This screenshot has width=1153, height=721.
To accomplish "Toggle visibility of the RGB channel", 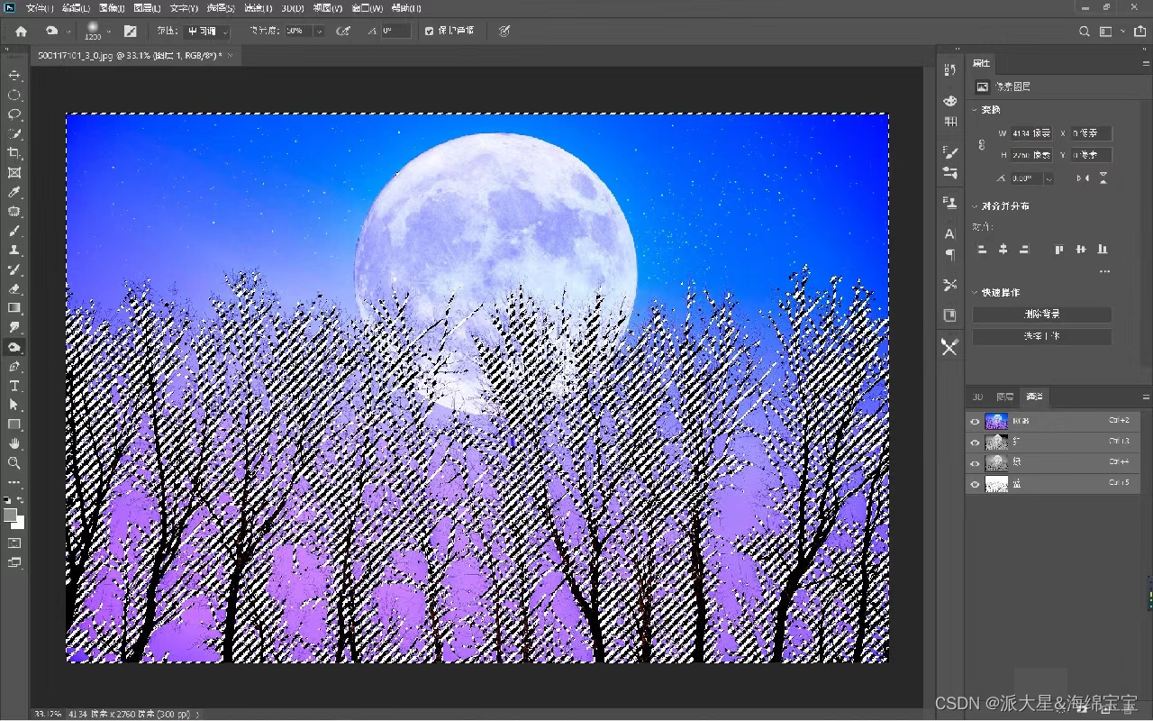I will (x=975, y=421).
